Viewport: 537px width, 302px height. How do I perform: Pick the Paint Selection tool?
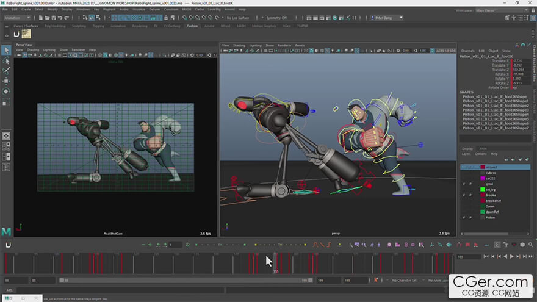[x=6, y=71]
